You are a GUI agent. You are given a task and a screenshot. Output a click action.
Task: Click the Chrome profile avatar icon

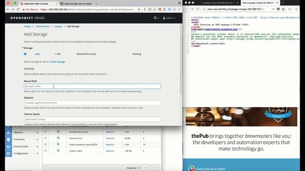tap(179, 3)
